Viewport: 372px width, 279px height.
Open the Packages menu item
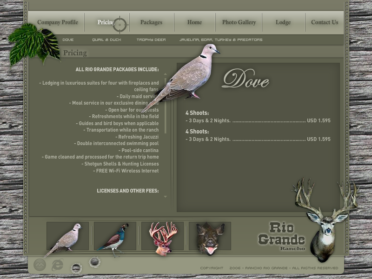point(151,22)
